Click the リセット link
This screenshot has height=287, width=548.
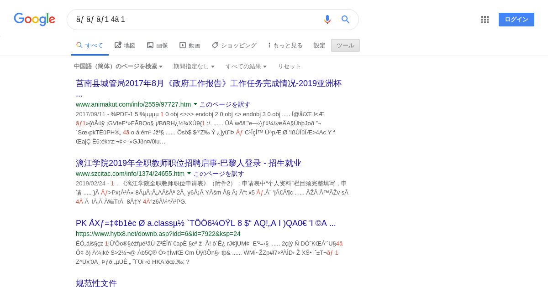point(290,67)
